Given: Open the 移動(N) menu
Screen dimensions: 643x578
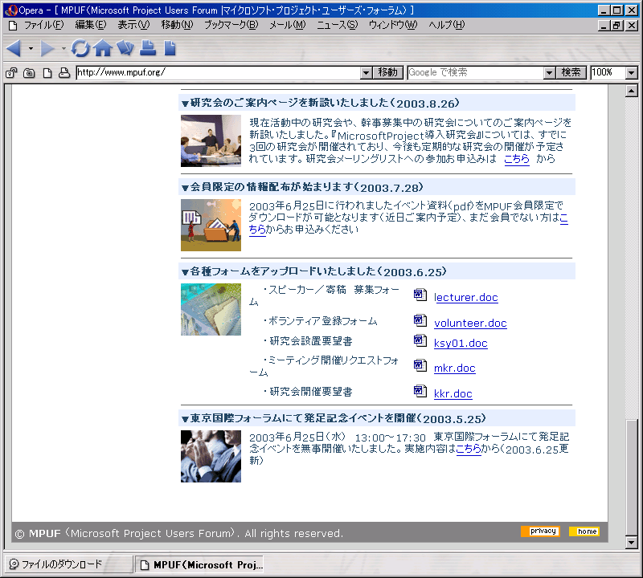Looking at the screenshot, I should click(177, 26).
